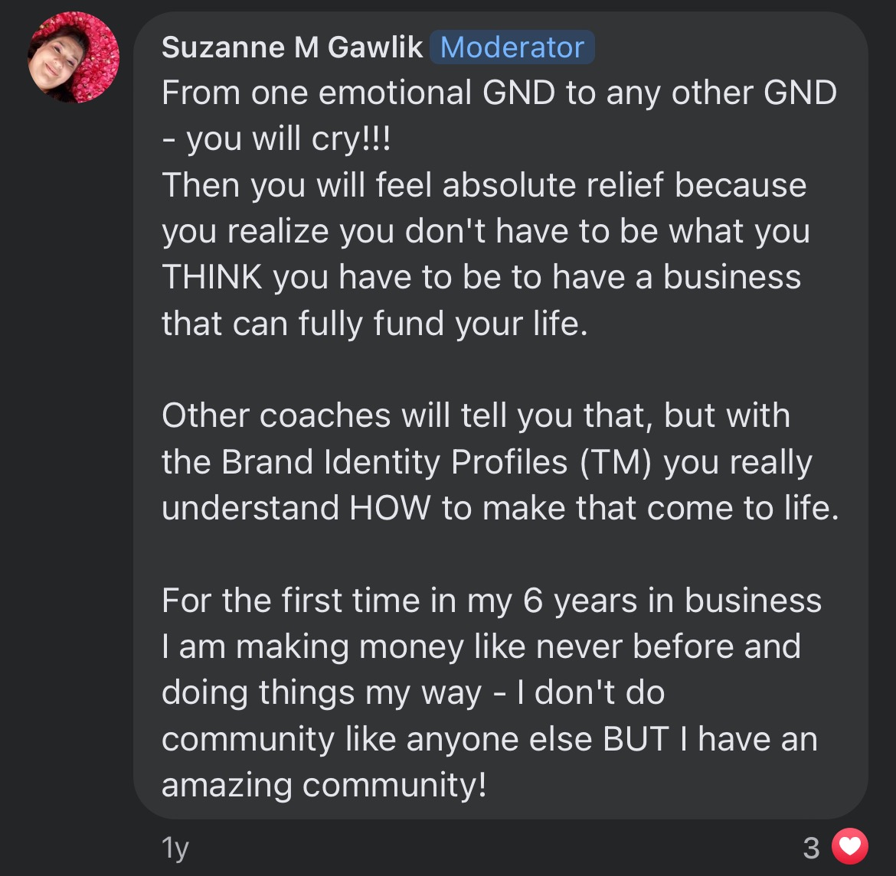Click the capitalized word THINK

(212, 277)
